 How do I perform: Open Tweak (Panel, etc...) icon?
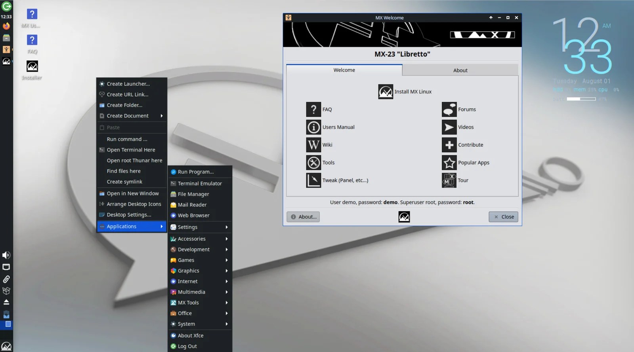313,180
